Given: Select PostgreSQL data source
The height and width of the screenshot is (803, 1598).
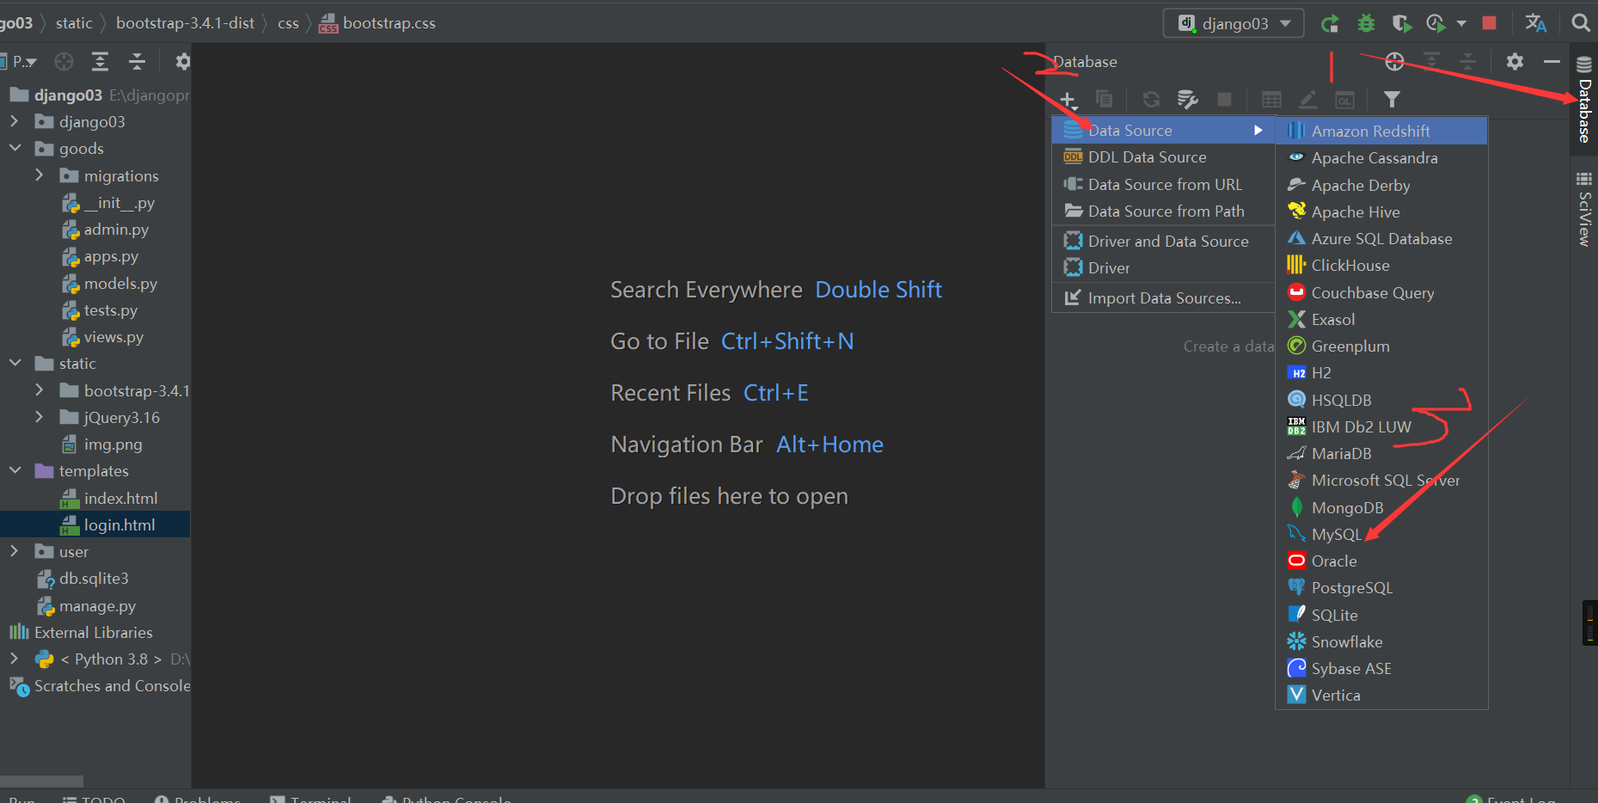Looking at the screenshot, I should click(1381, 587).
